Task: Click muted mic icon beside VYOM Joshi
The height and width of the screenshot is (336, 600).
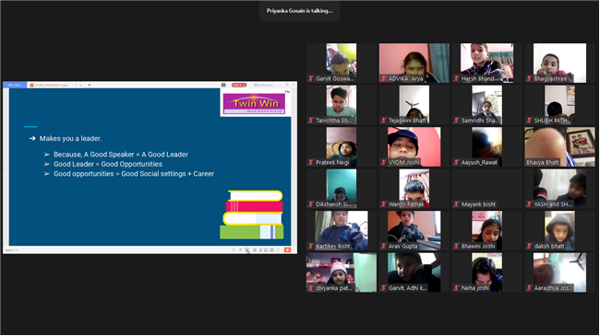Action: coord(383,163)
